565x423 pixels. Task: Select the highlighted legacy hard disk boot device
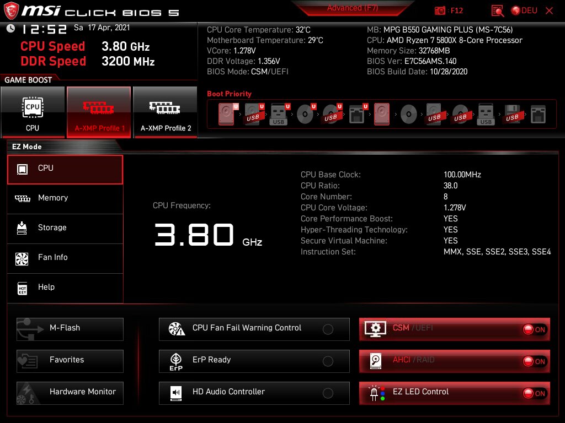point(382,114)
